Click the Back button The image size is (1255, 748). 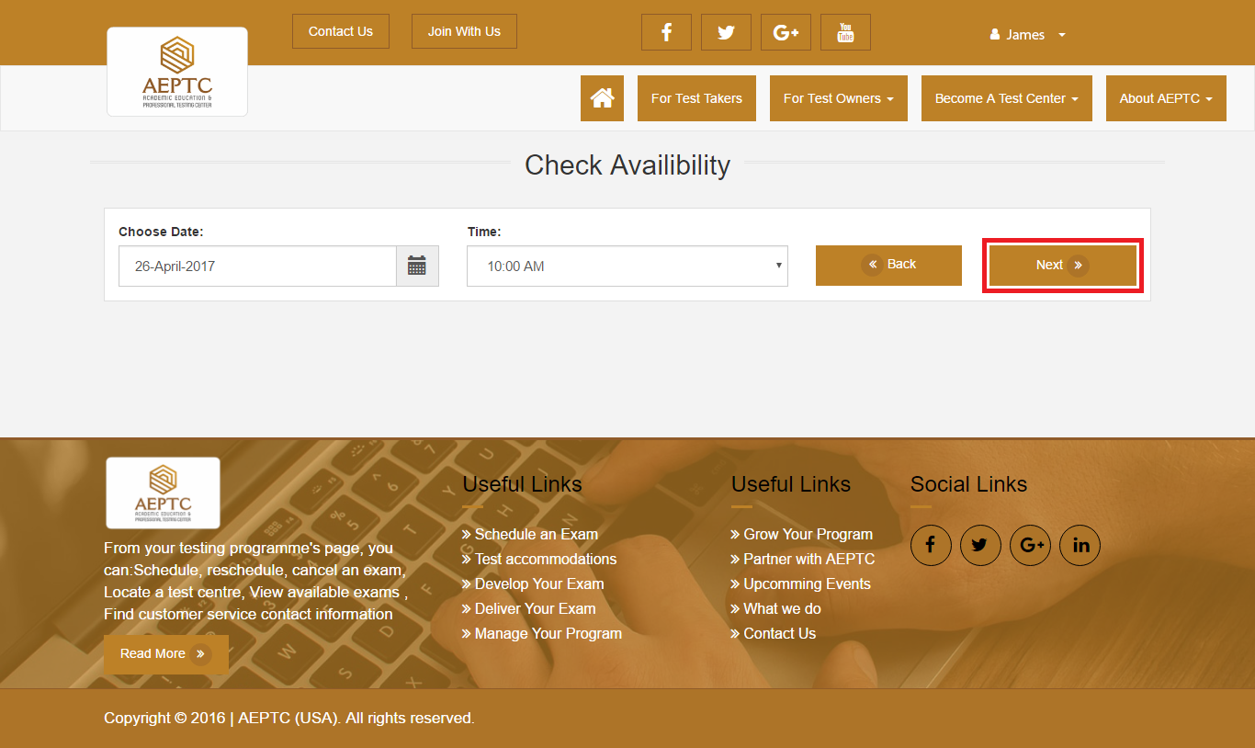[x=888, y=265]
